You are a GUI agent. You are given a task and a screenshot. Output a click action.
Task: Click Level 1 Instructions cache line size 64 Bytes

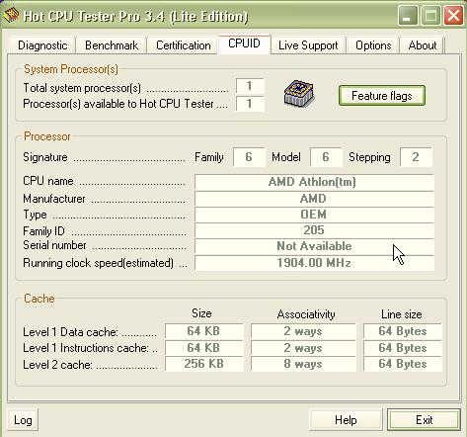click(x=403, y=348)
